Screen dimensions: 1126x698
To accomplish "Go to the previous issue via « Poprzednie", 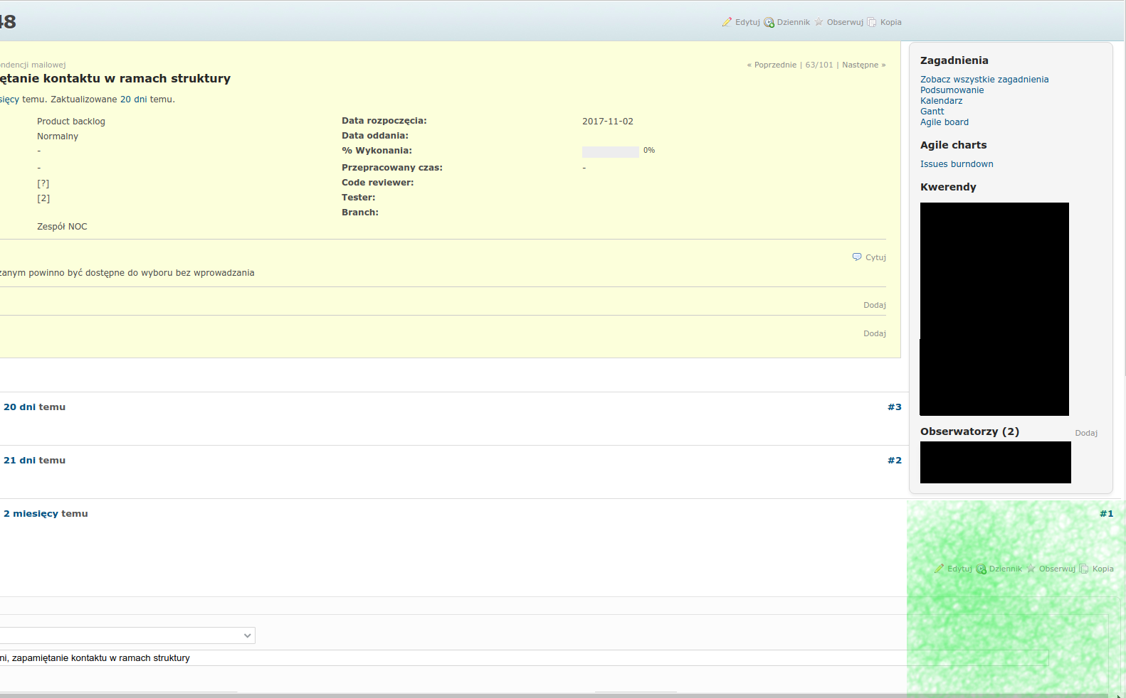I will [772, 65].
